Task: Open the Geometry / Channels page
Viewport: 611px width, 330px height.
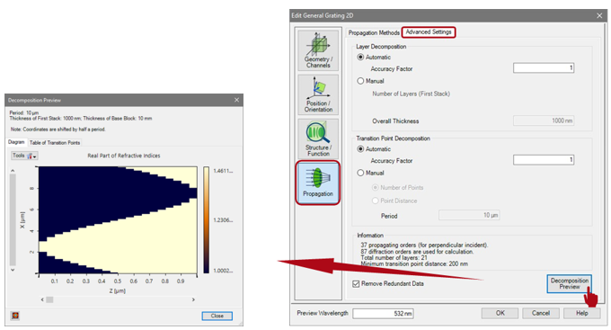Action: click(x=318, y=50)
